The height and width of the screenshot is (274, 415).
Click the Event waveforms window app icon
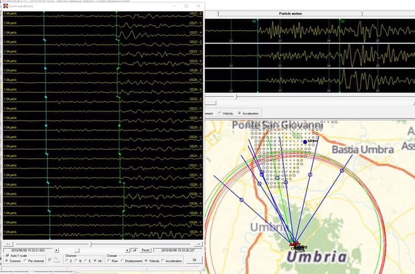click(6, 6)
